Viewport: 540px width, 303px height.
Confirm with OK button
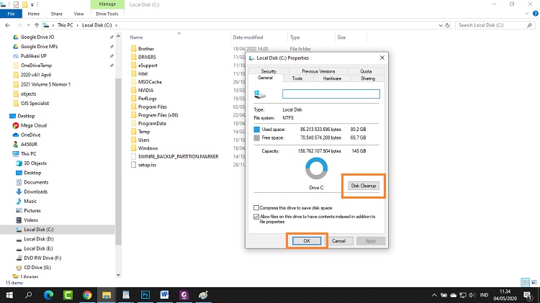307,240
